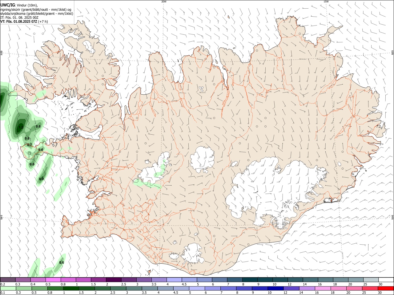Choose the navy blue 10 swatch in lower legend

pyautogui.click(x=275, y=288)
